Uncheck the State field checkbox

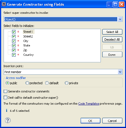click(x=14, y=46)
